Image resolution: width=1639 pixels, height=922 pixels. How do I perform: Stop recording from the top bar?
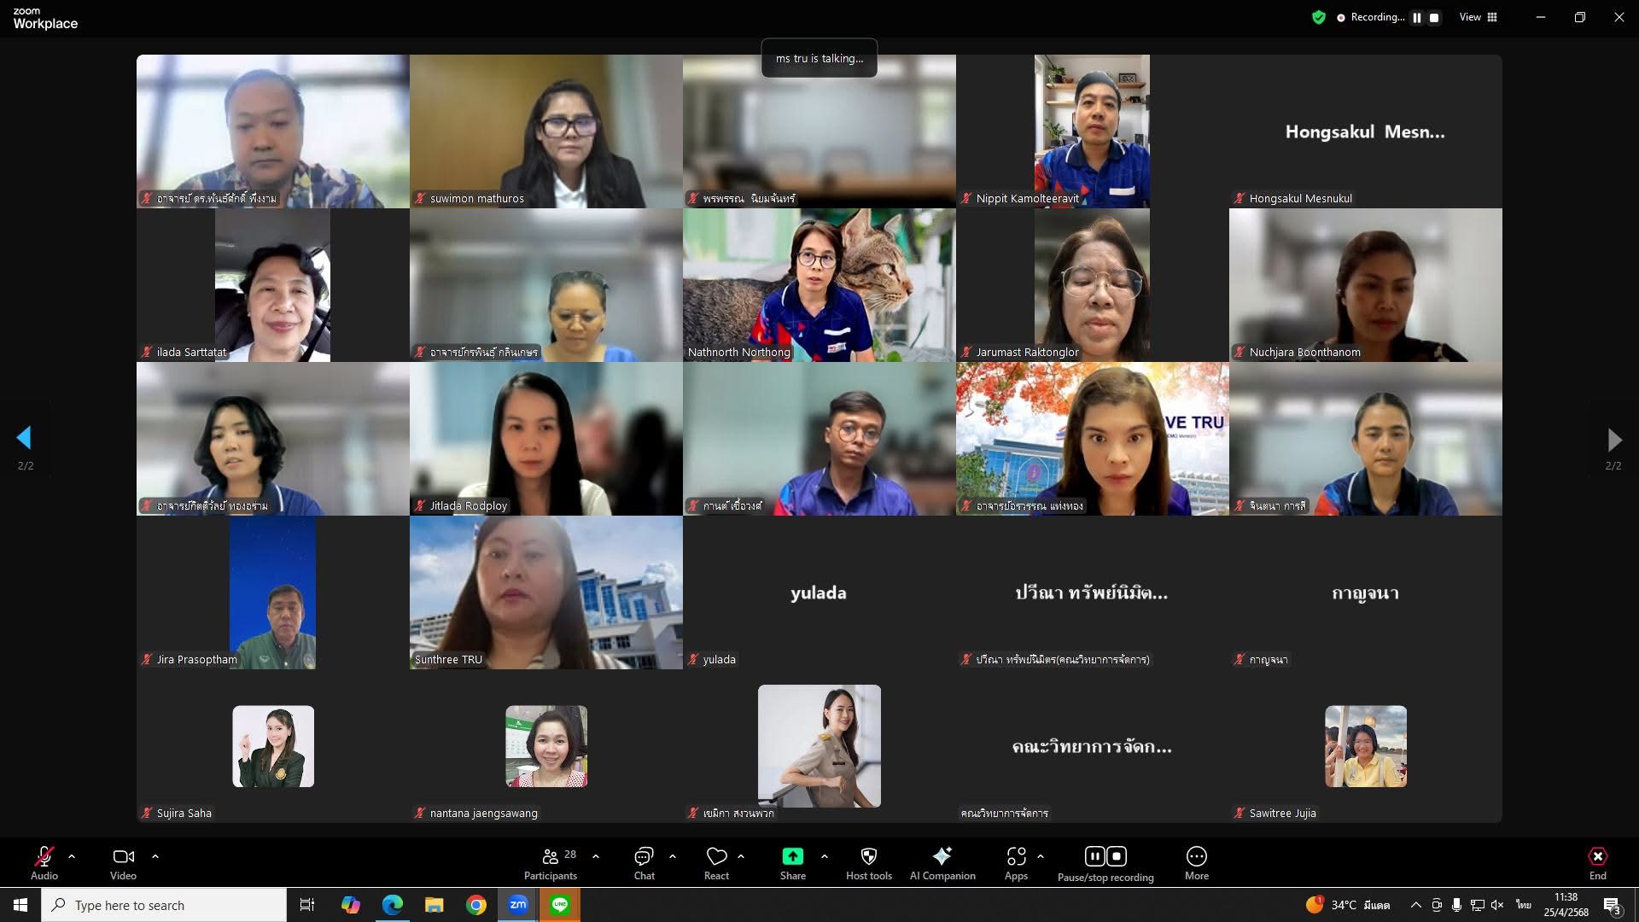click(x=1434, y=17)
